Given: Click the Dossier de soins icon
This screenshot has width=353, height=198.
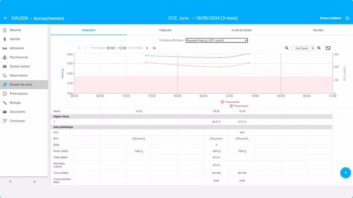Looking at the screenshot, I should [x=5, y=84].
